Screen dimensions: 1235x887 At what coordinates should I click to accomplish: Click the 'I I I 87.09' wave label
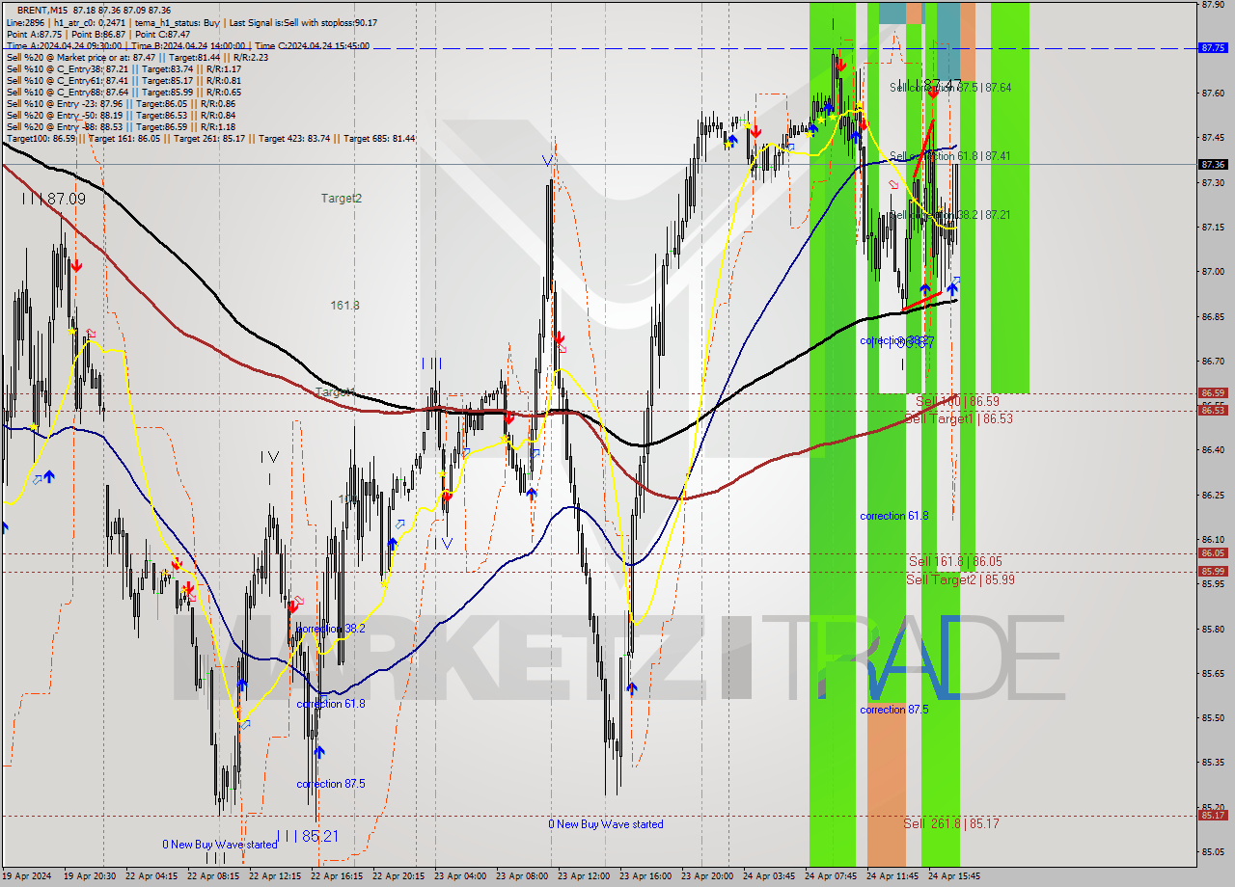coord(54,199)
